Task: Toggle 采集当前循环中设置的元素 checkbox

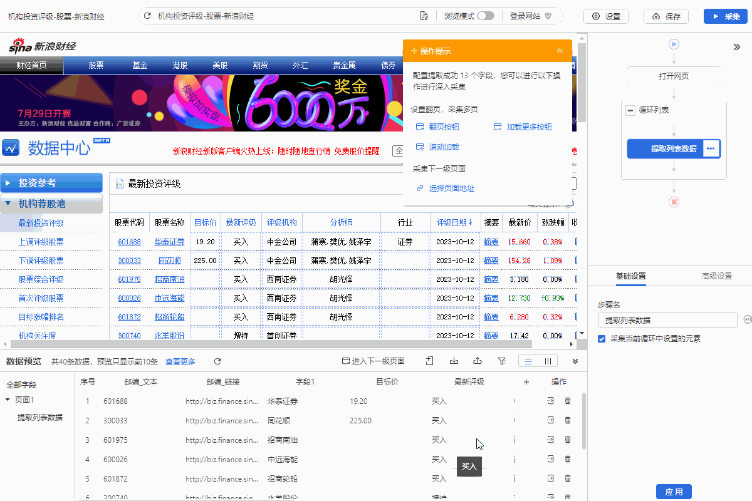Action: click(602, 339)
